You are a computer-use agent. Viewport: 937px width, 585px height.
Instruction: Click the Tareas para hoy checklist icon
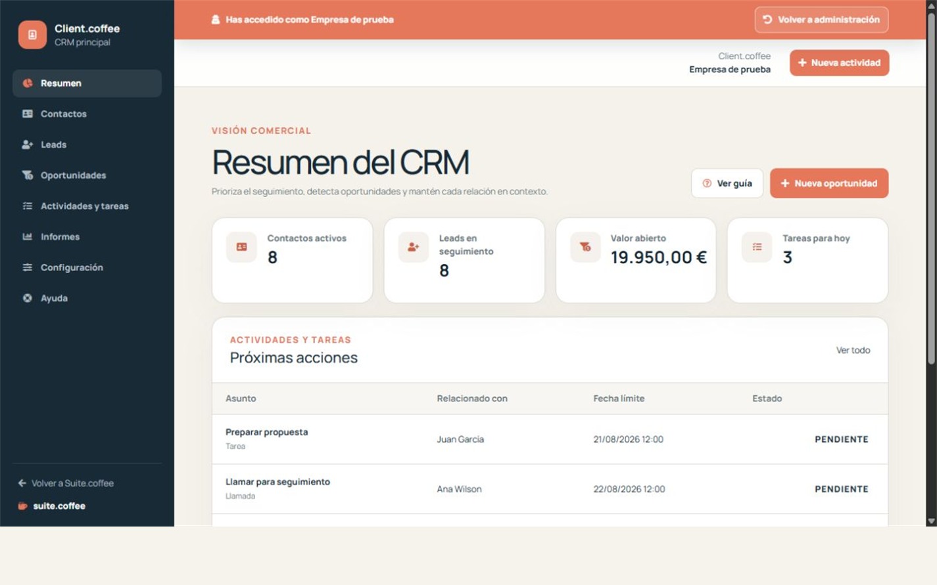pyautogui.click(x=757, y=247)
